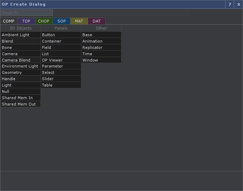Image resolution: width=243 pixels, height=191 pixels.
Task: Switch to the TOP tab
Action: [x=26, y=21]
